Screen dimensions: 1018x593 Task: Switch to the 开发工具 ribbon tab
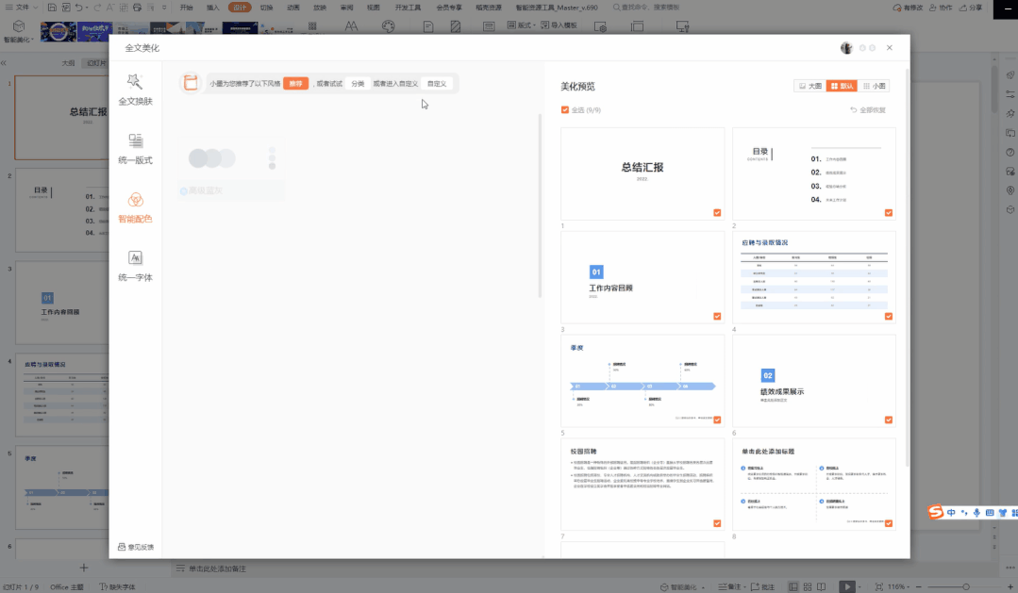(408, 8)
